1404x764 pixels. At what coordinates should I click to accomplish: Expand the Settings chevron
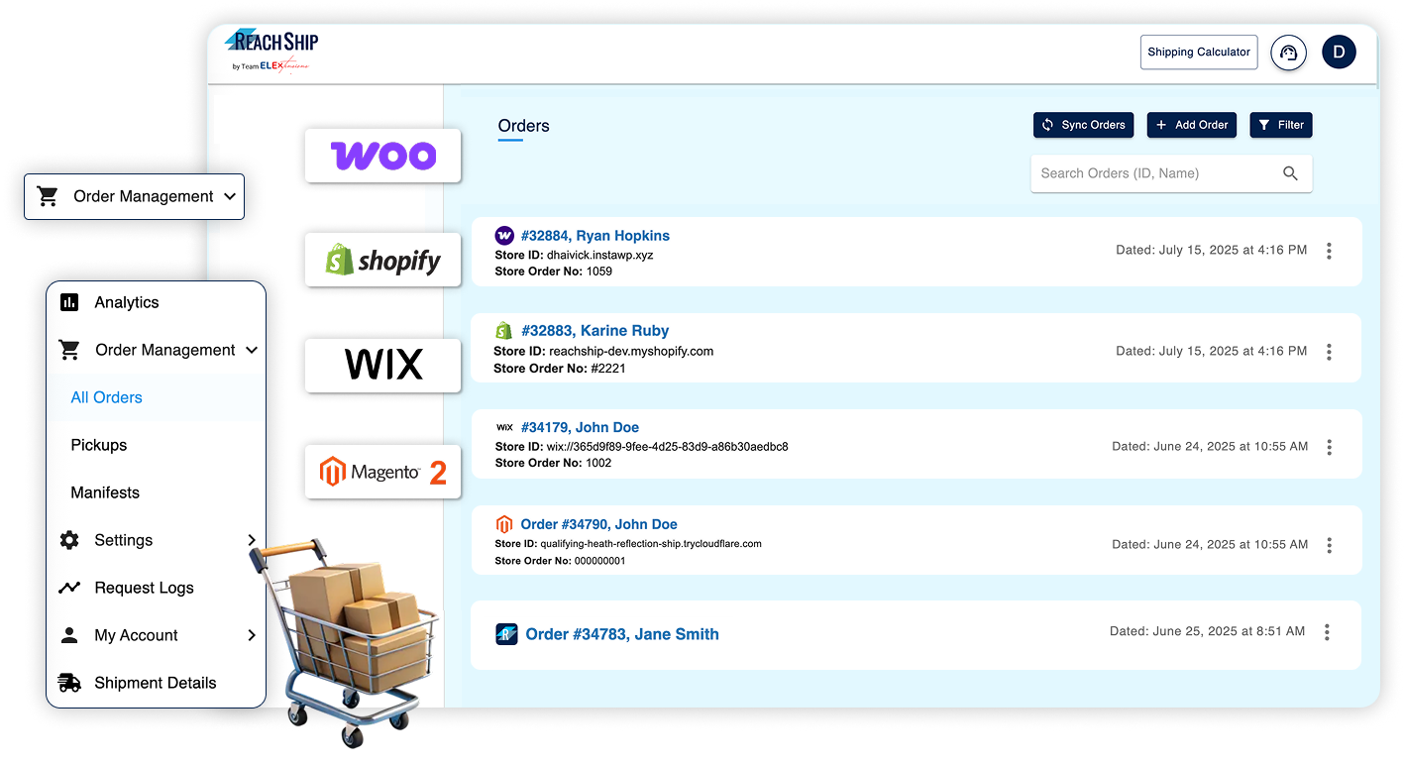click(252, 540)
